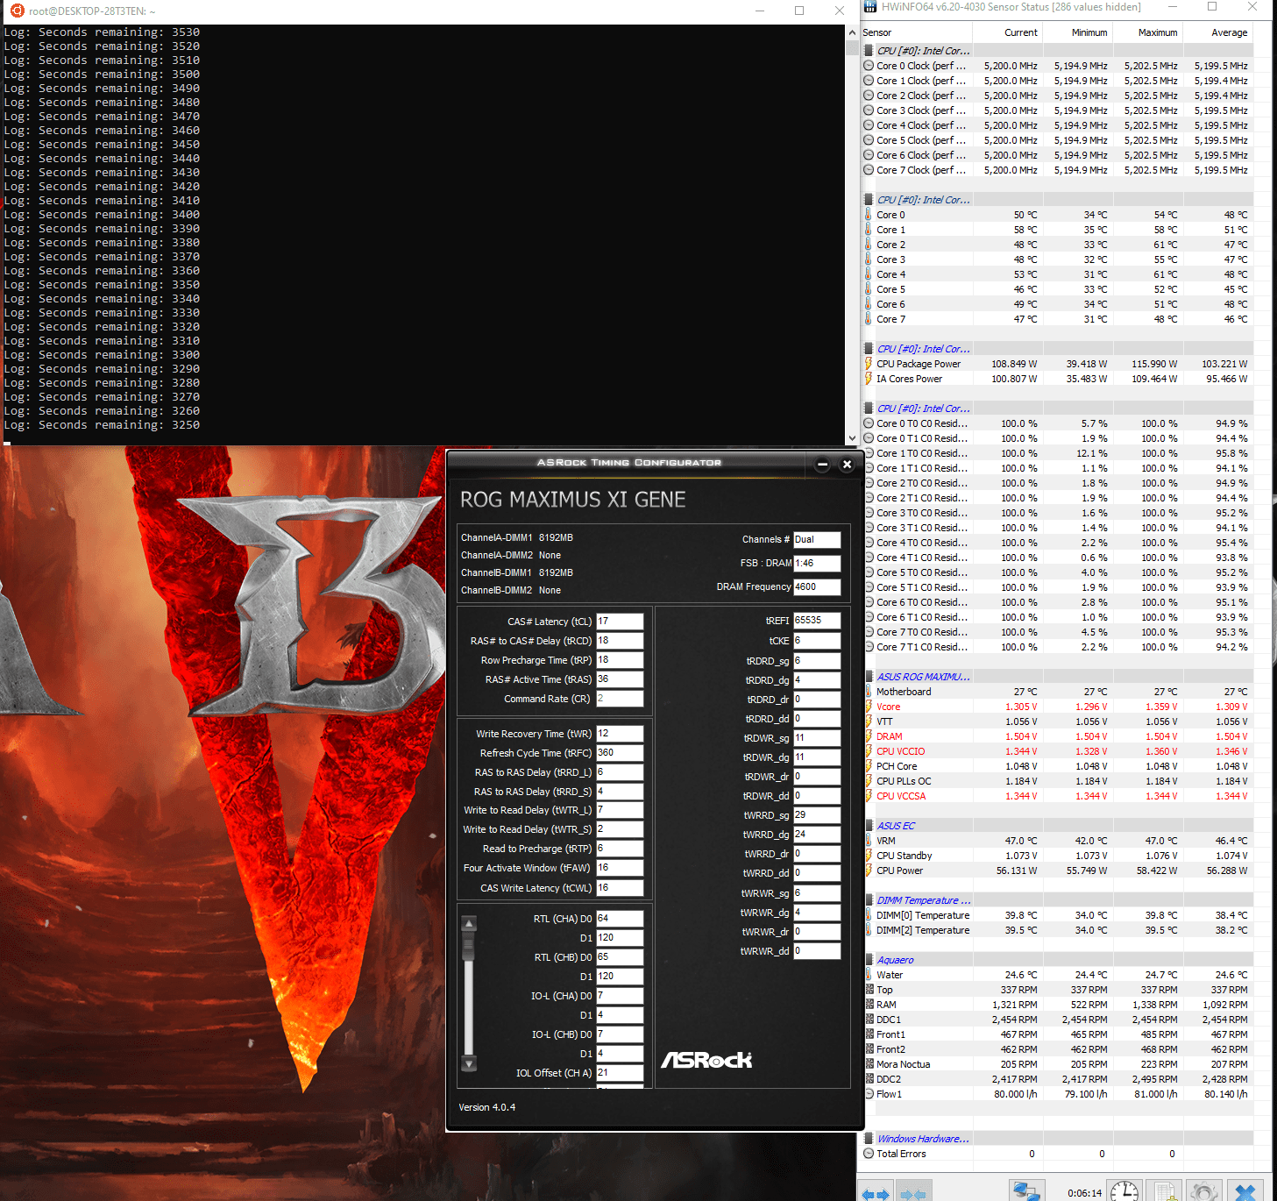
Task: Click the Ubuntu icon in terminal title bar
Action: (17, 11)
